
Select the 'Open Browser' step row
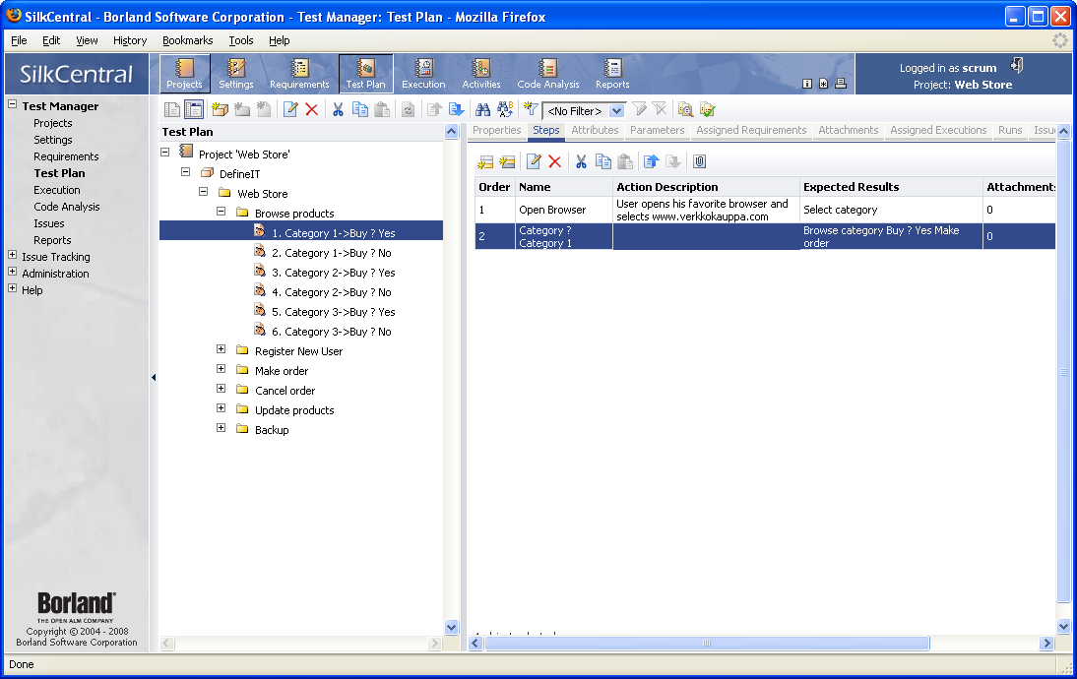tap(765, 210)
